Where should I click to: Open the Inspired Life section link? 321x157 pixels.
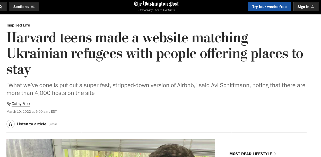18,25
